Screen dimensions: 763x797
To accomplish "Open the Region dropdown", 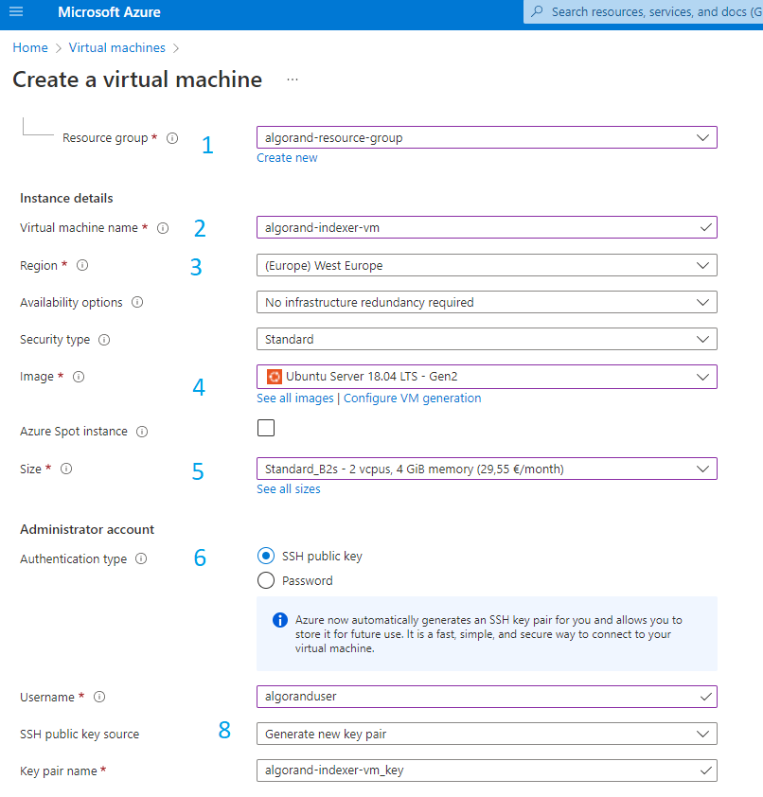I will pyautogui.click(x=487, y=265).
